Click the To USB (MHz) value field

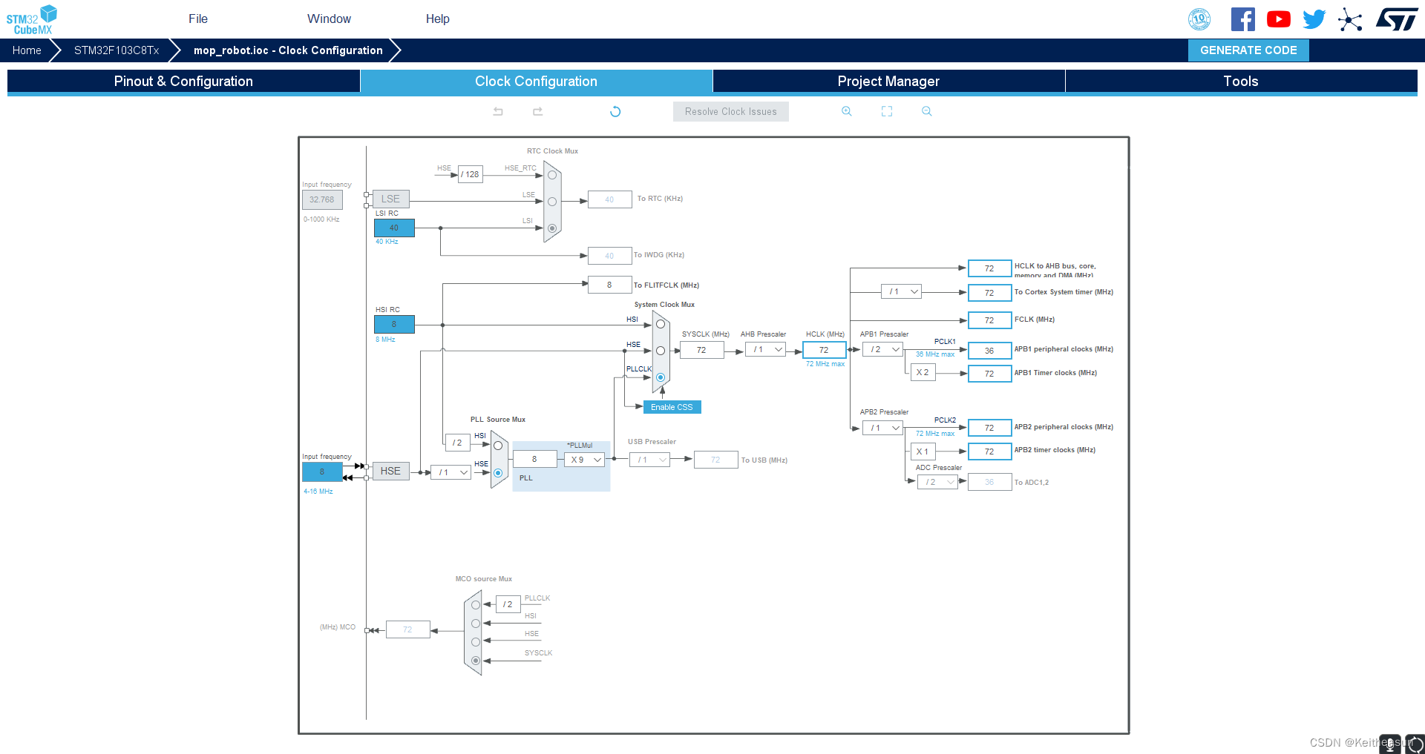[x=715, y=460]
